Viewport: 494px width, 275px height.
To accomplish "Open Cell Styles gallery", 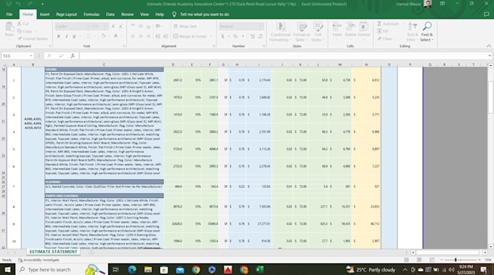I will pyautogui.click(x=317, y=31).
